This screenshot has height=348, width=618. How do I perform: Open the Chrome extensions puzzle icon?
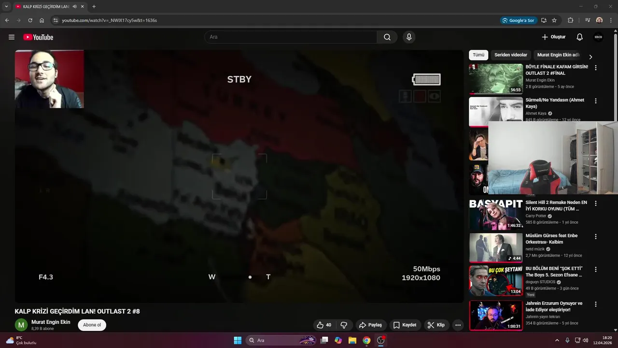tap(570, 20)
